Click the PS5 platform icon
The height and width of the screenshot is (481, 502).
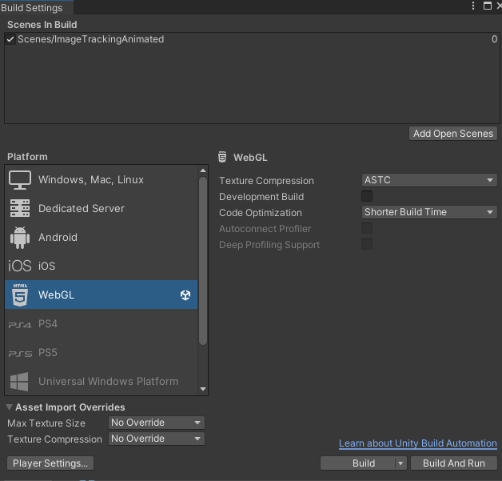tap(20, 353)
